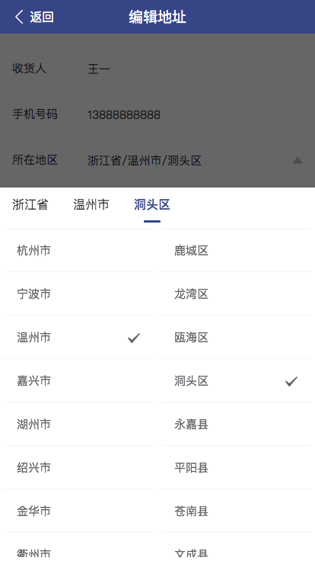The height and width of the screenshot is (561, 315).
Task: Select 湖州市 option
Action: pyautogui.click(x=78, y=424)
